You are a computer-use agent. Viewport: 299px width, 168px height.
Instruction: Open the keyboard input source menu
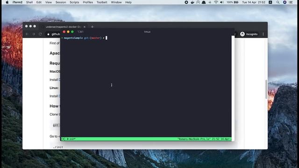click(x=271, y=2)
